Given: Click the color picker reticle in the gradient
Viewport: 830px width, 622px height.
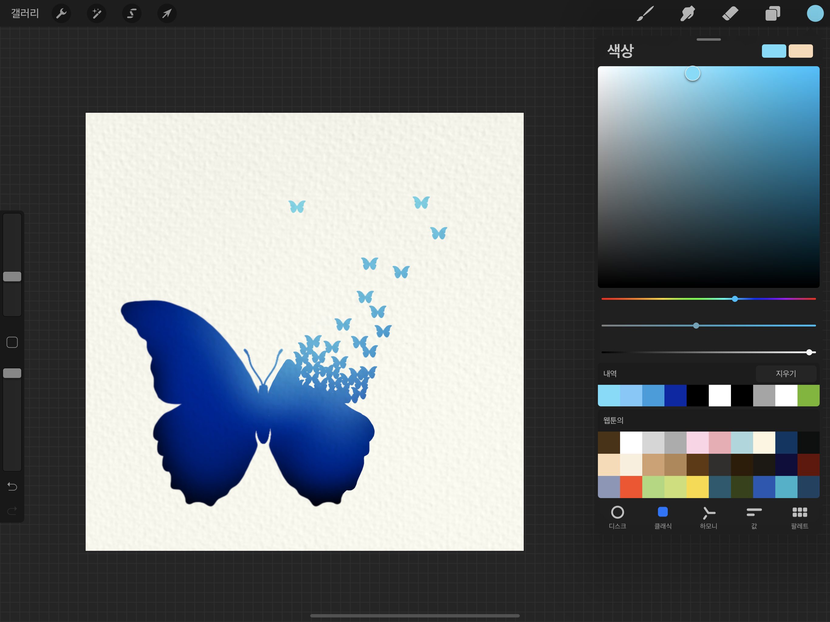Looking at the screenshot, I should 692,73.
